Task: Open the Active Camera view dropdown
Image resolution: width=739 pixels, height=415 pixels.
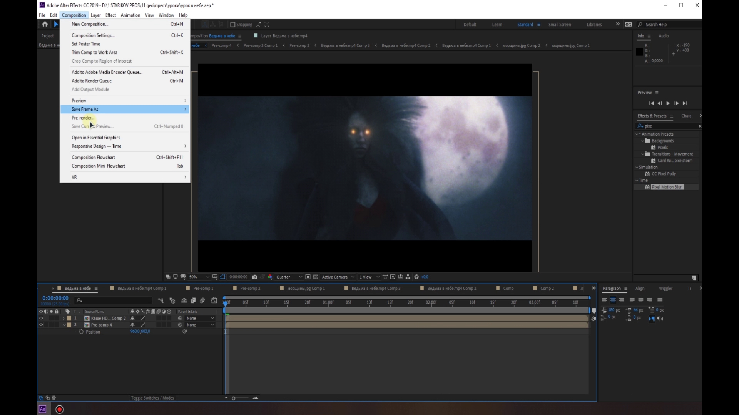Action: 338,277
